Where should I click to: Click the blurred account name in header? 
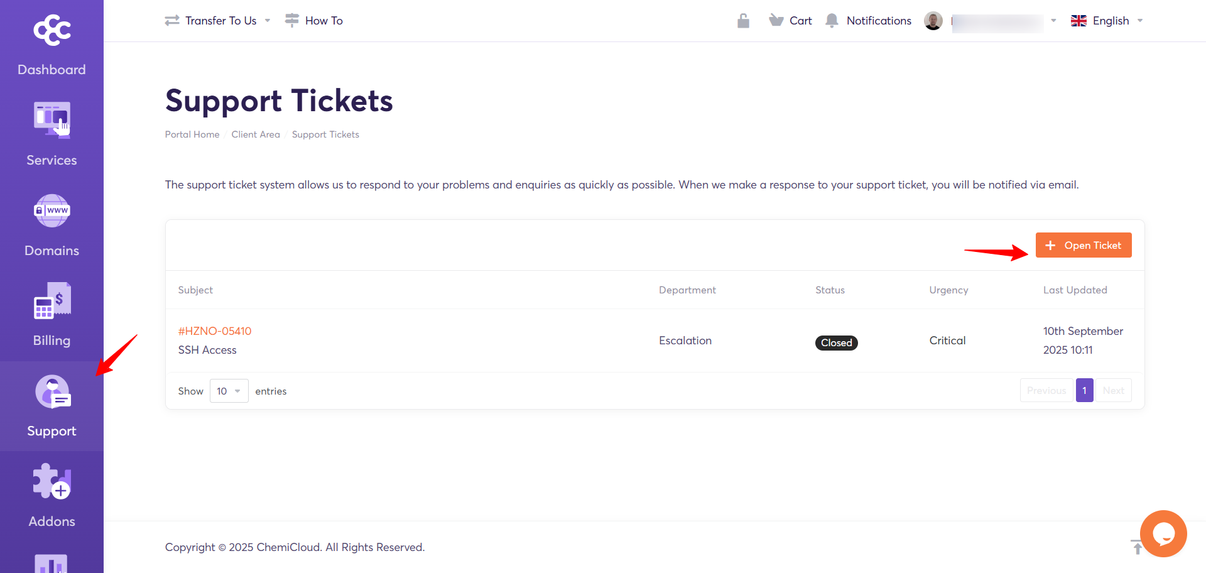[x=997, y=22]
